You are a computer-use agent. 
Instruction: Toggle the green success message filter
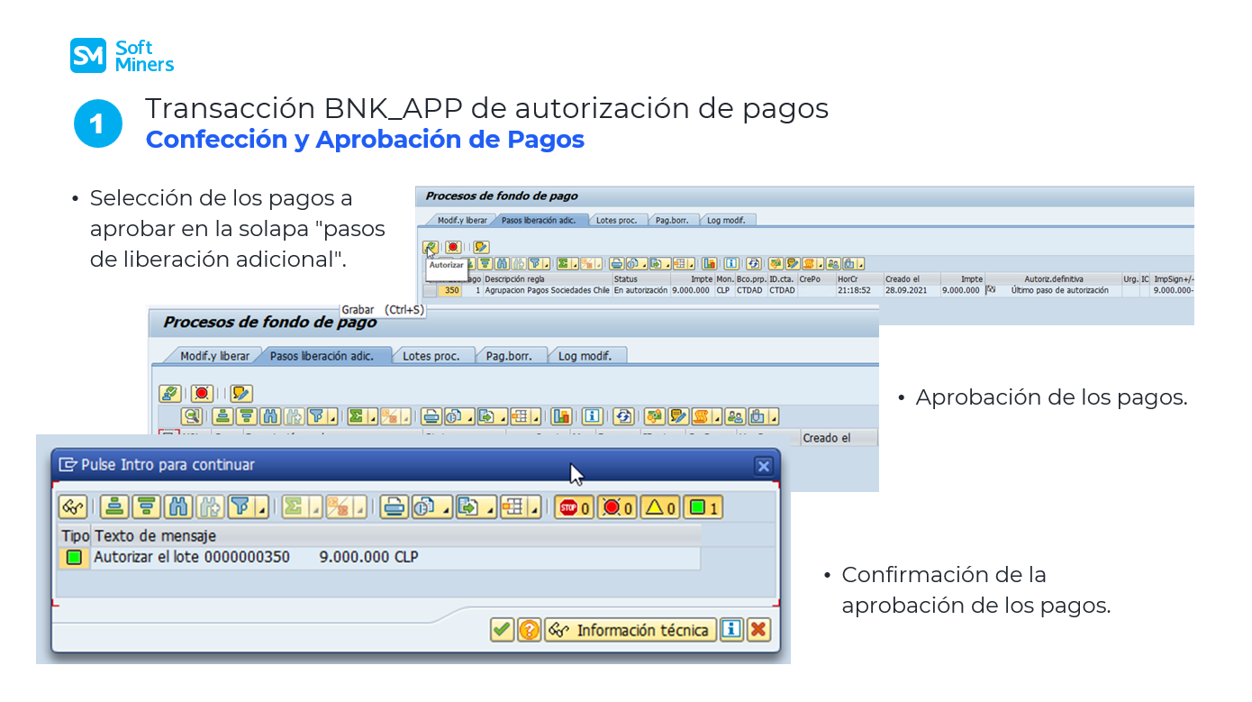[703, 507]
